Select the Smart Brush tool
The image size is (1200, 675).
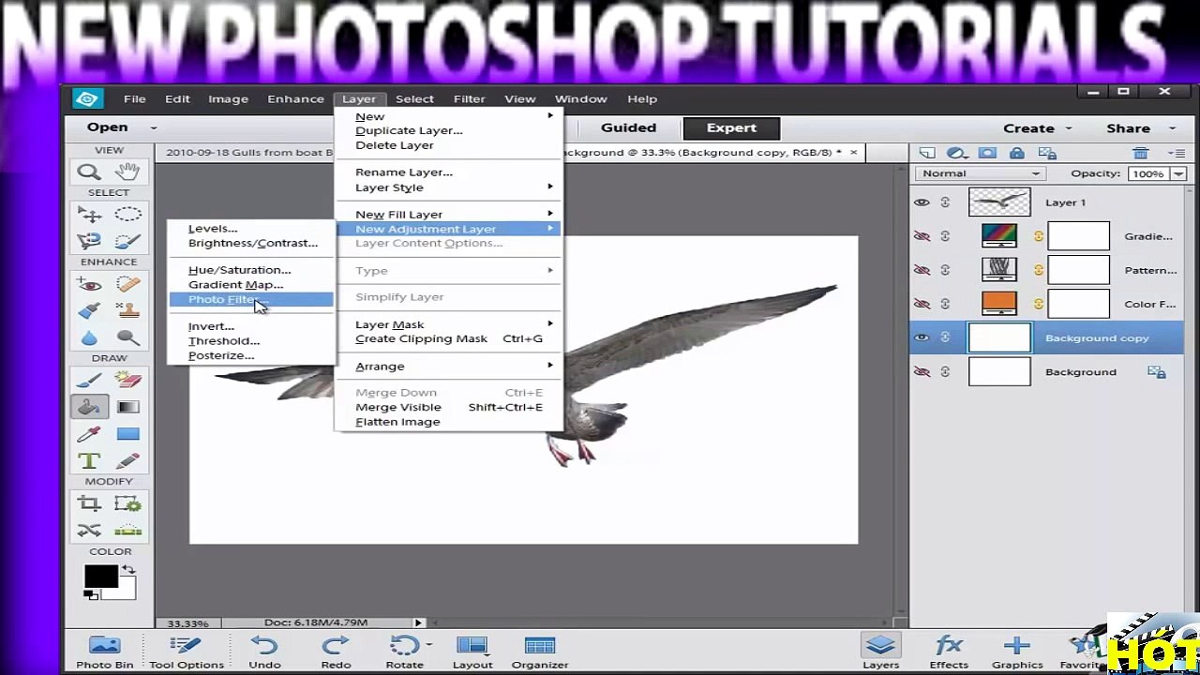(x=89, y=310)
